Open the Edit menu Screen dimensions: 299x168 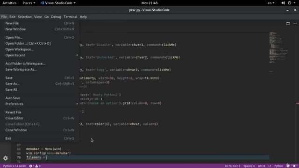coord(13,17)
